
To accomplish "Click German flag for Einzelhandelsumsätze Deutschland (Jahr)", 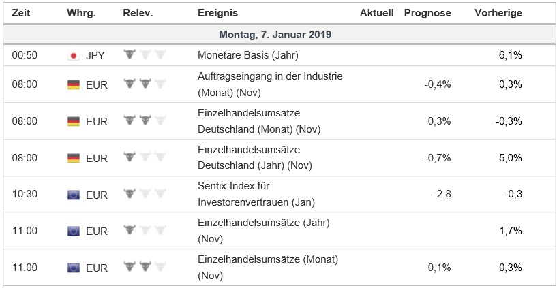I will pos(74,158).
